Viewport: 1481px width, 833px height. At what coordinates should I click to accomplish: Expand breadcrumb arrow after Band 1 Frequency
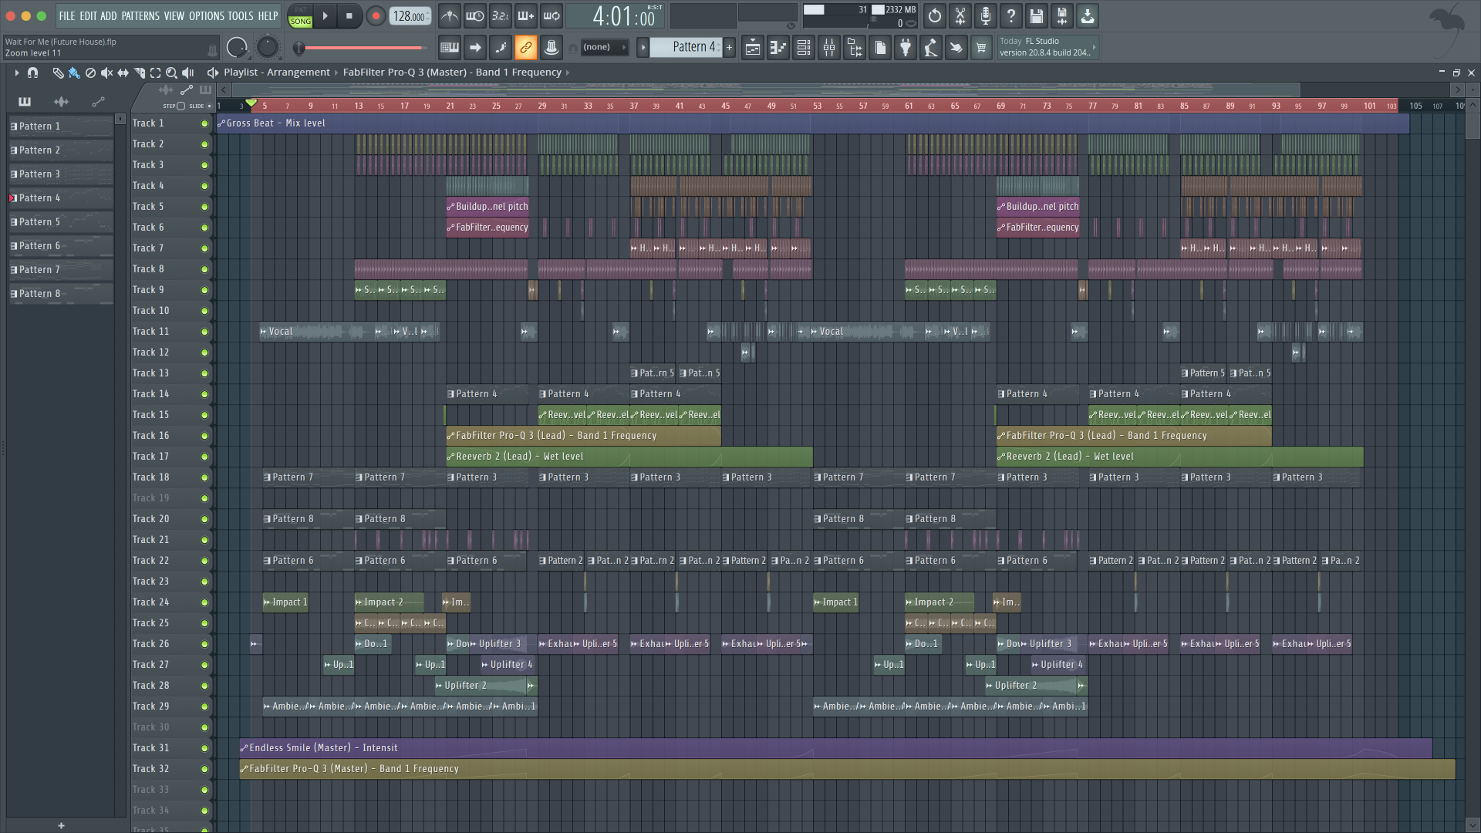point(568,73)
